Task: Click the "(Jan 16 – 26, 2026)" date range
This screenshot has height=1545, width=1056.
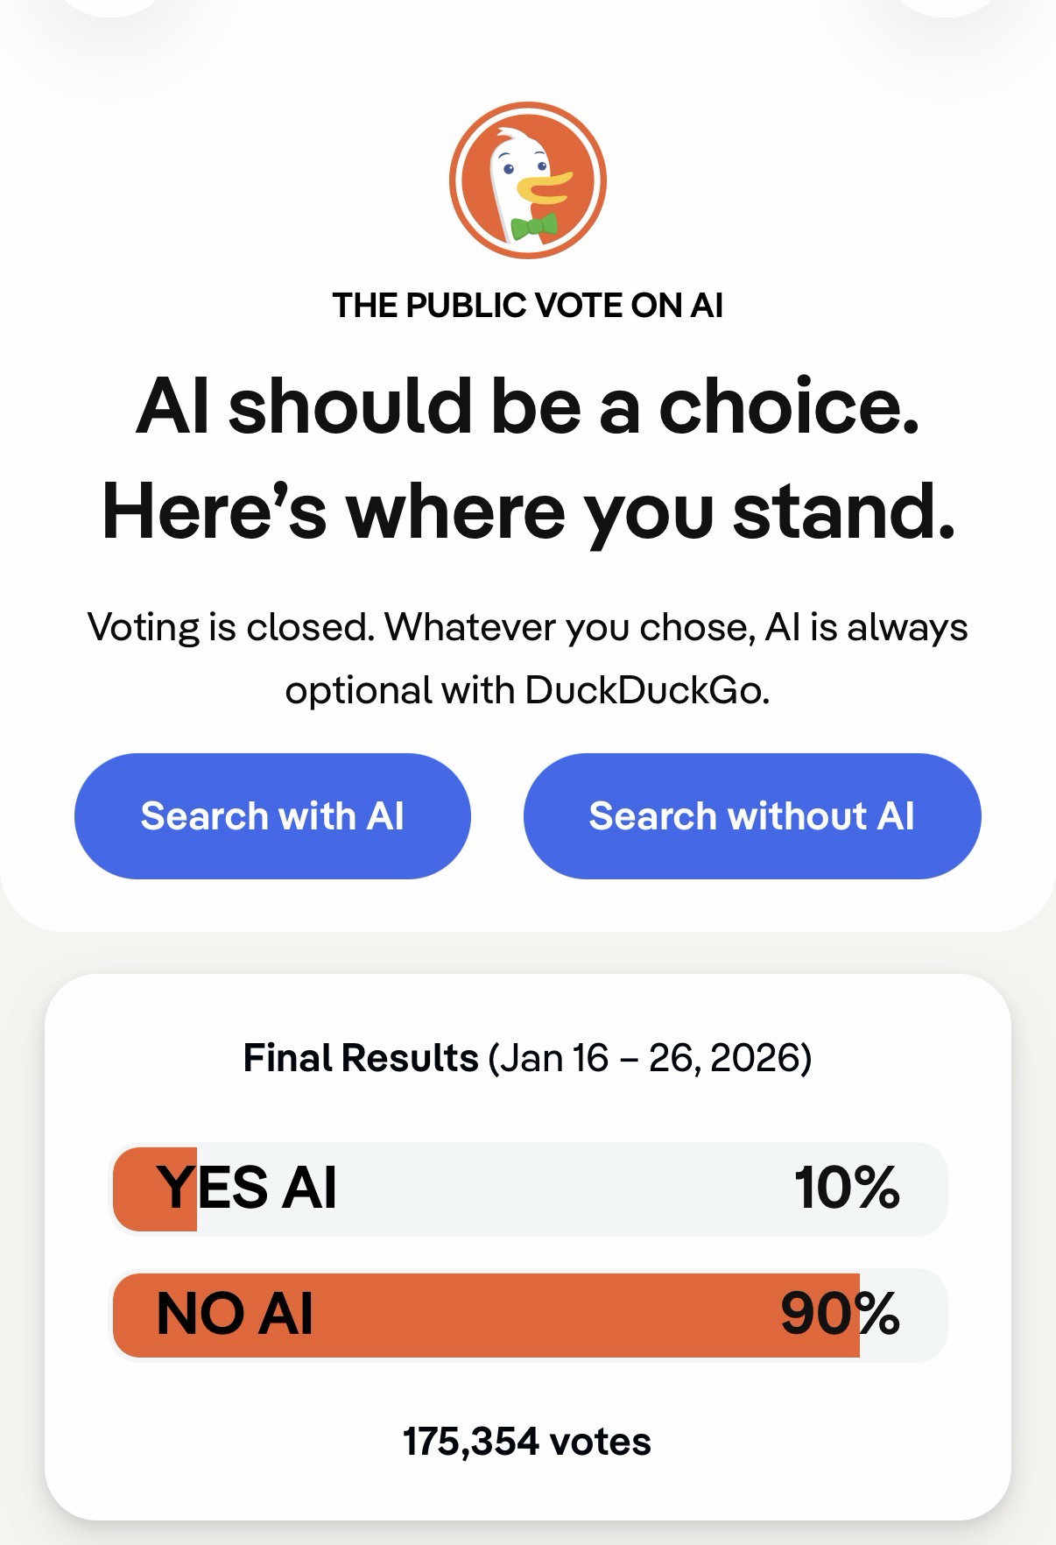Action: click(650, 1057)
